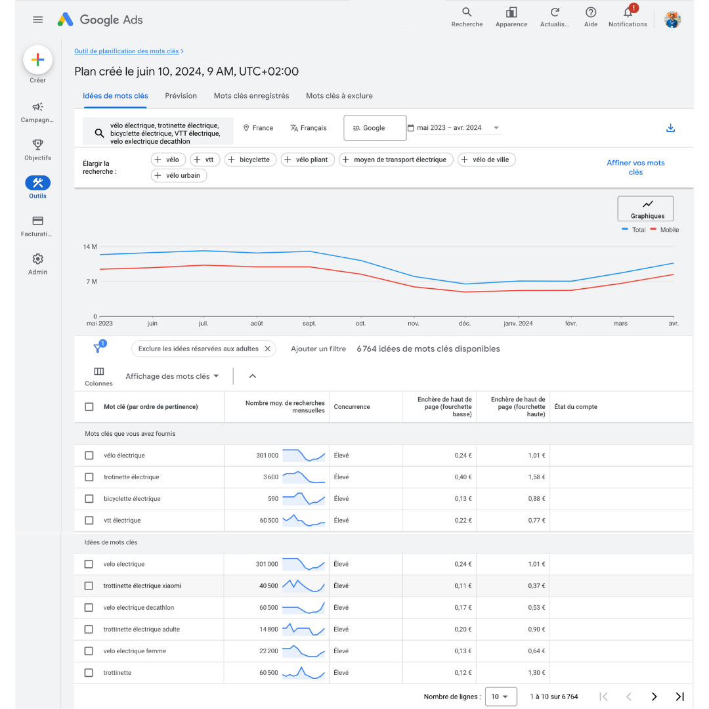The image size is (709, 709).
Task: Remove the adult ideas exclusion filter
Action: click(268, 349)
